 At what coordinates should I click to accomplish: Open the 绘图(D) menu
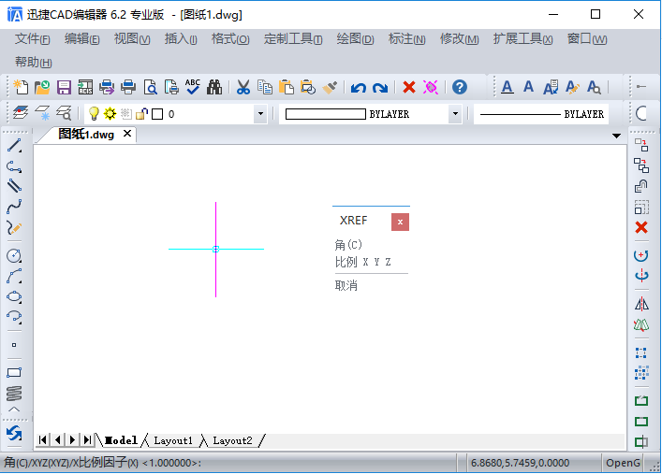coord(355,39)
